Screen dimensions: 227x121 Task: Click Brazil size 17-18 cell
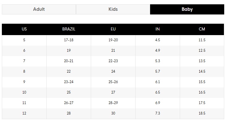69,40
